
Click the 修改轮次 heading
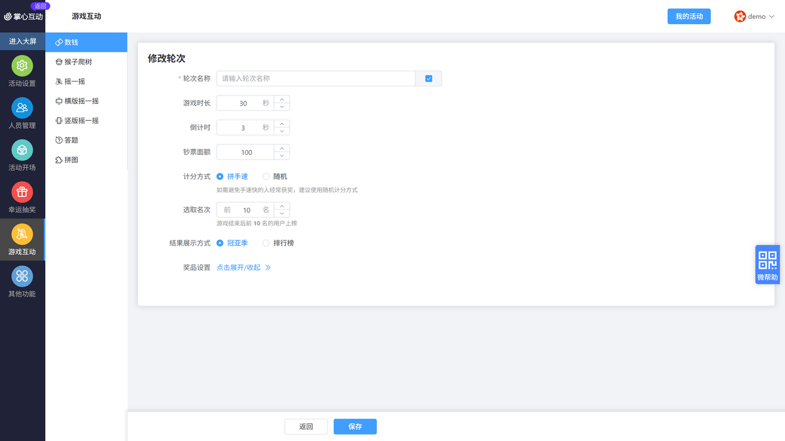[x=167, y=58]
